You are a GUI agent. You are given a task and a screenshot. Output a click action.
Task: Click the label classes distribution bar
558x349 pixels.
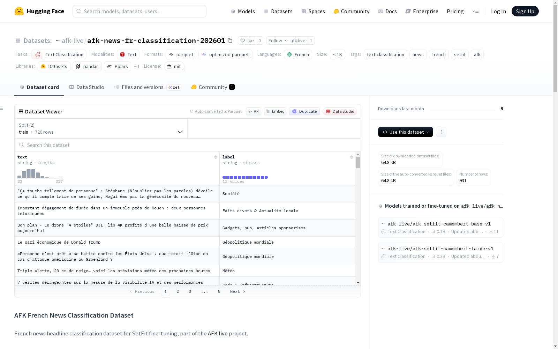pyautogui.click(x=245, y=177)
